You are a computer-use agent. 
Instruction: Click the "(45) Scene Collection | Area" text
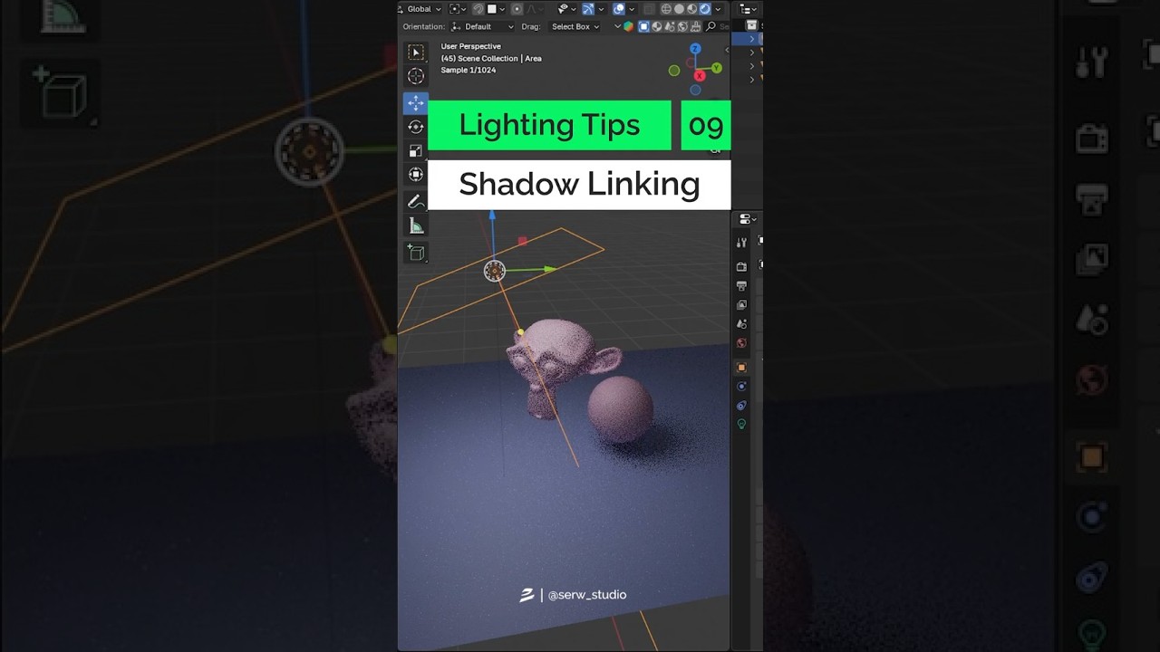point(491,58)
